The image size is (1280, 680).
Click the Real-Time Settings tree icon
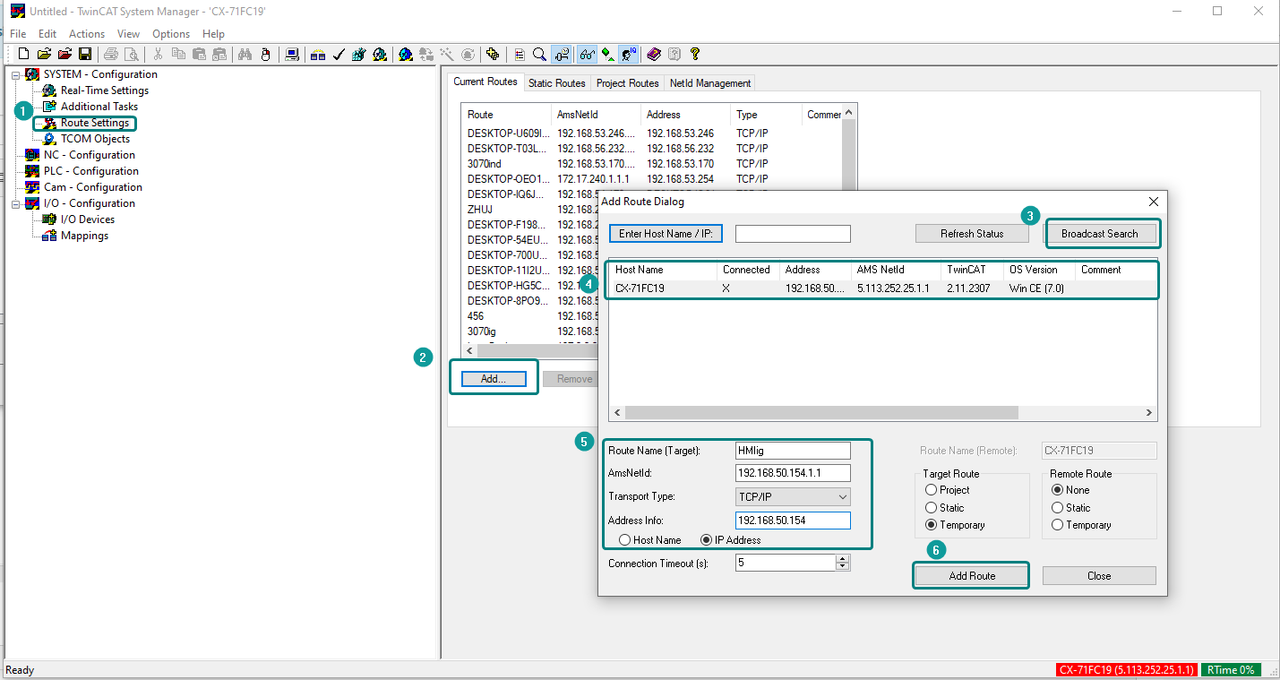click(x=49, y=90)
